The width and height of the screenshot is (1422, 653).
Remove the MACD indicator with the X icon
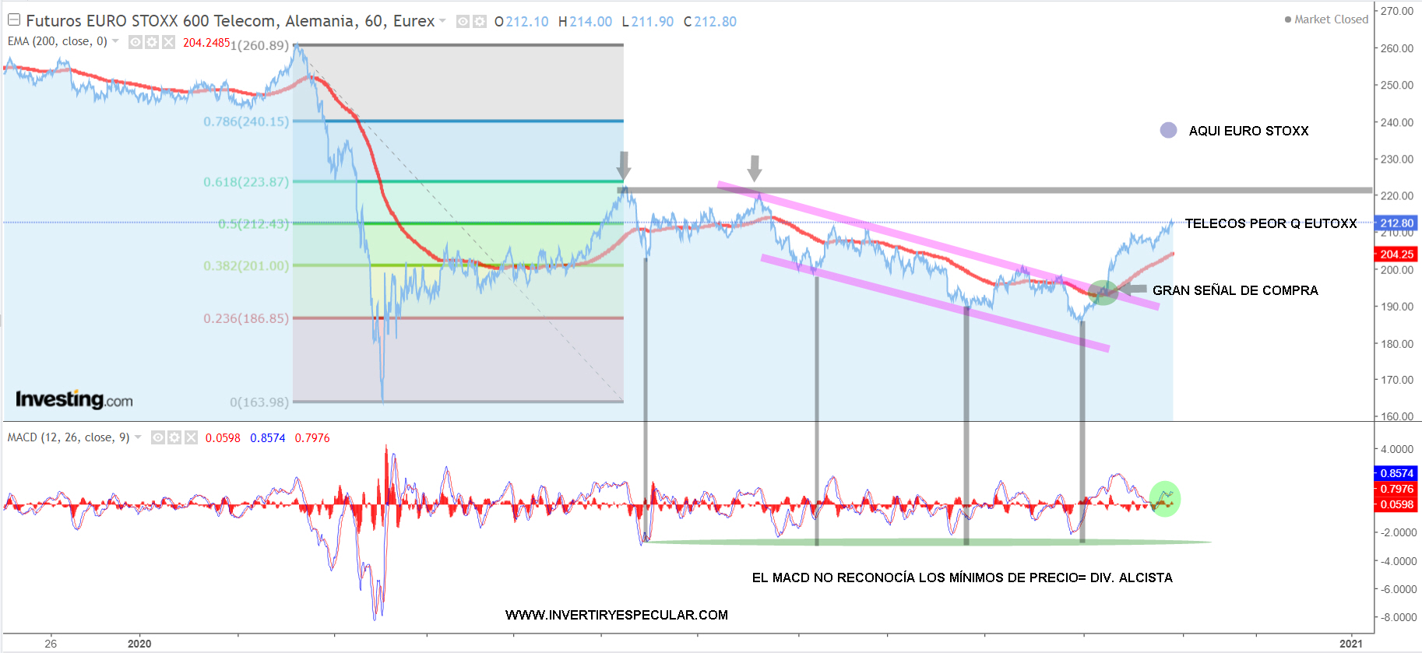(x=191, y=437)
